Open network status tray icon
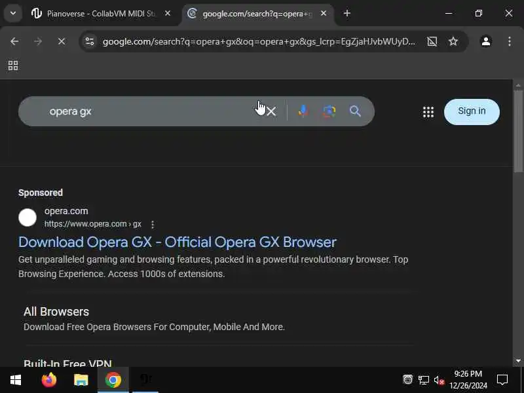 (x=423, y=380)
